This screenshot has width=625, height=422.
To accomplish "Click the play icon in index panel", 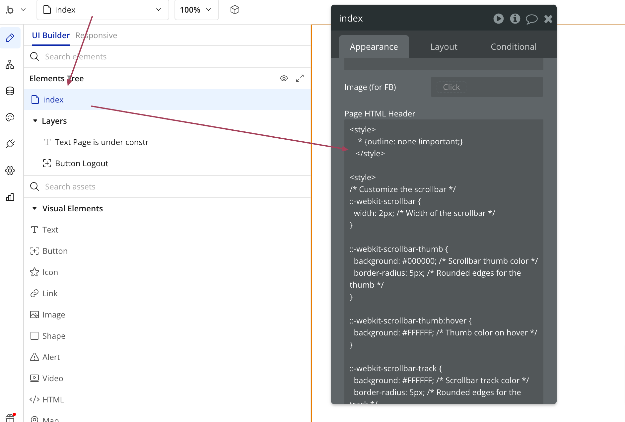I will click(498, 19).
